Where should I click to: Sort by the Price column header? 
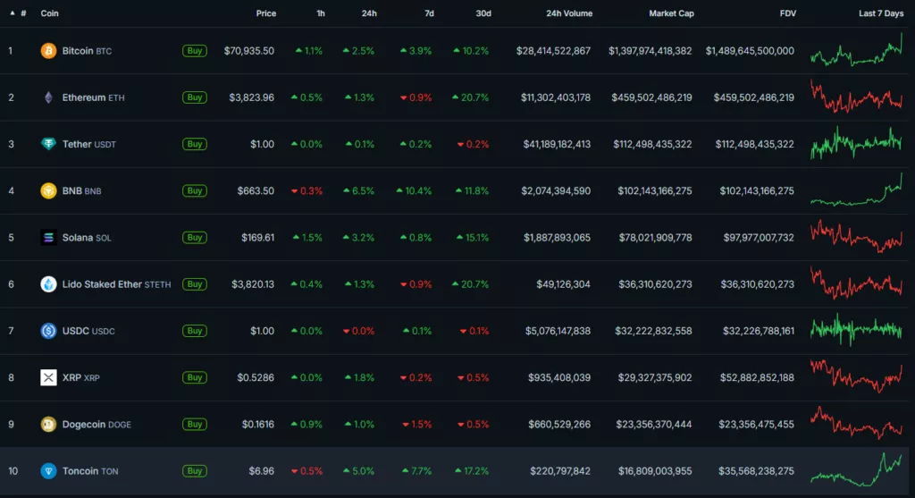coord(265,13)
